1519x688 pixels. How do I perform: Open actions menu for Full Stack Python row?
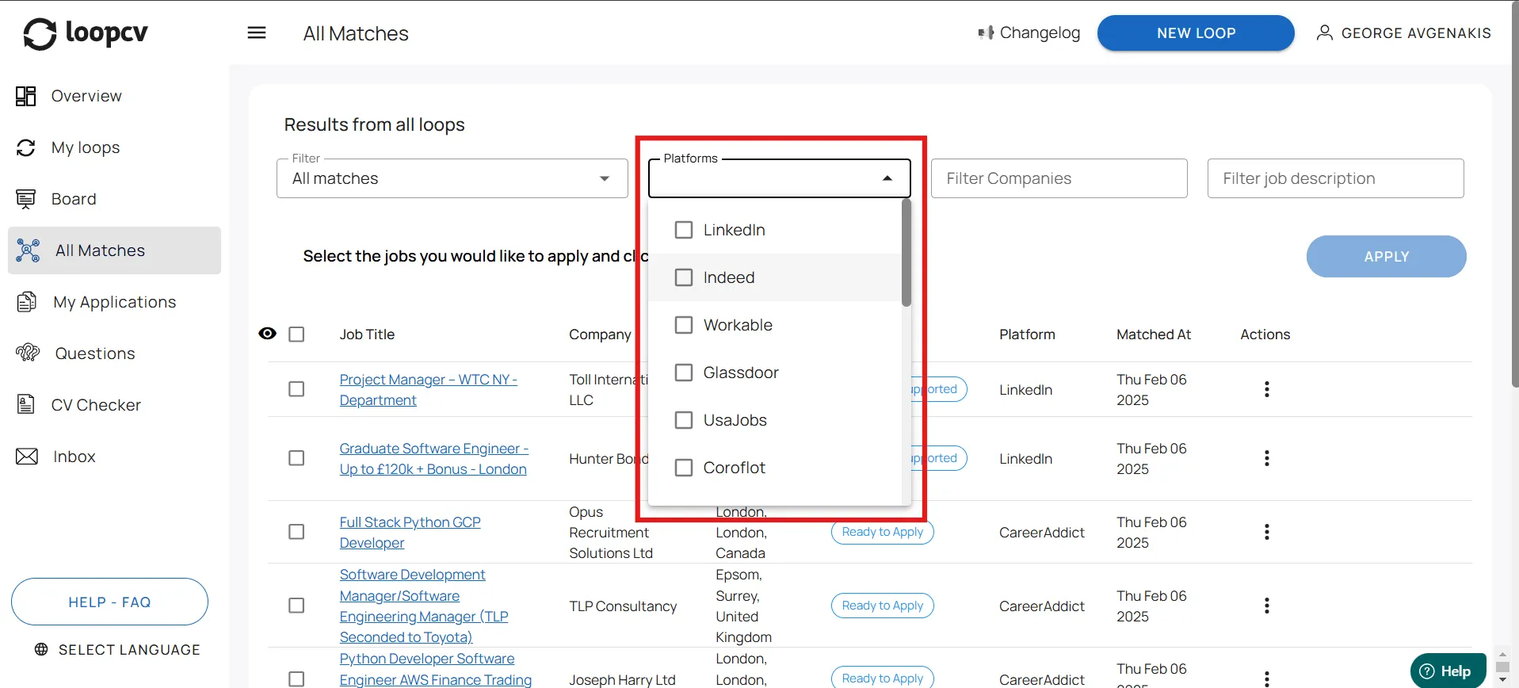tap(1267, 532)
